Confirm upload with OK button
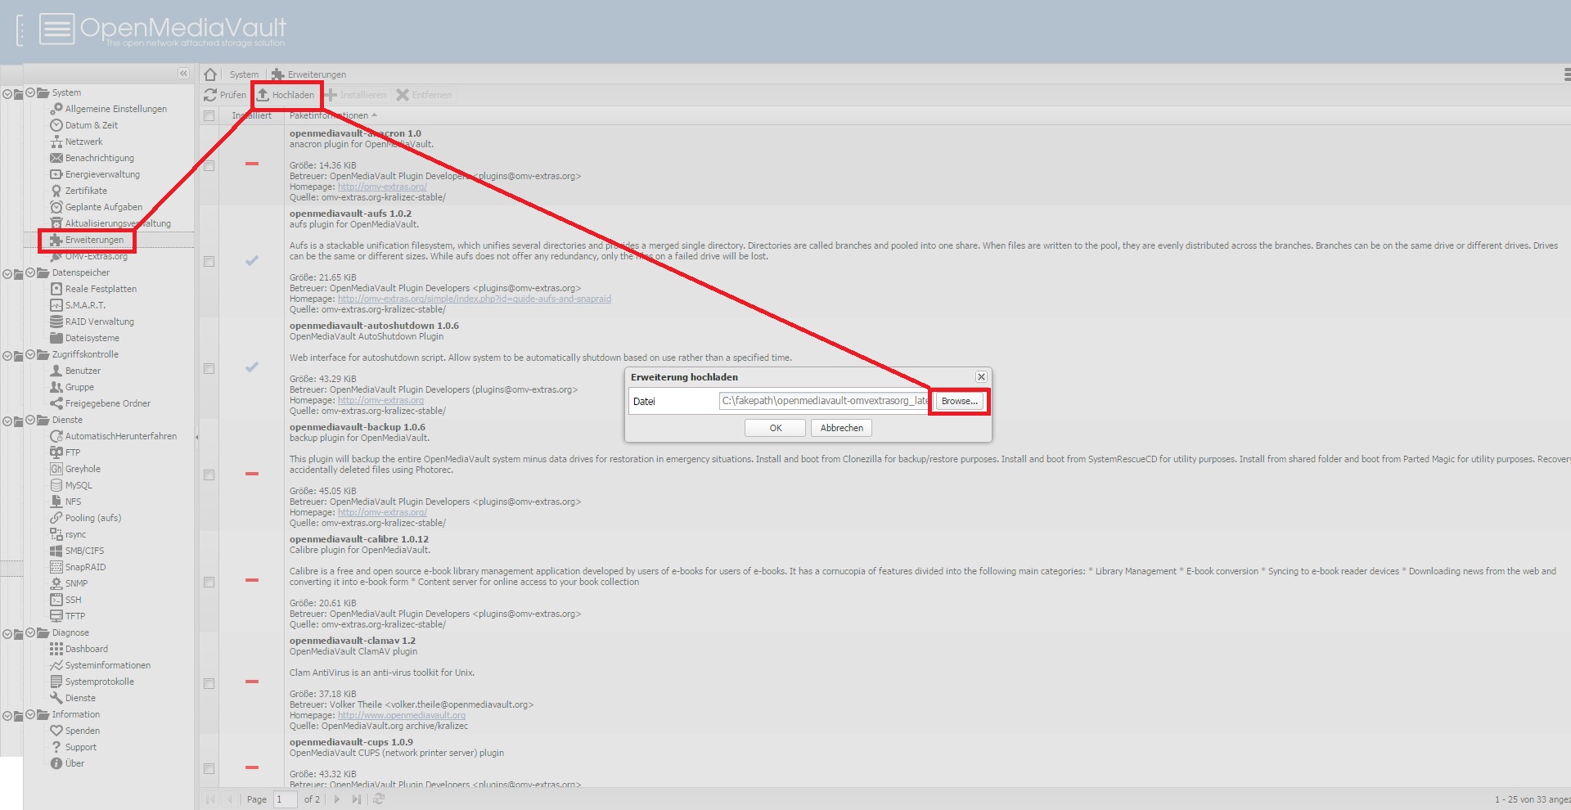 [x=775, y=428]
